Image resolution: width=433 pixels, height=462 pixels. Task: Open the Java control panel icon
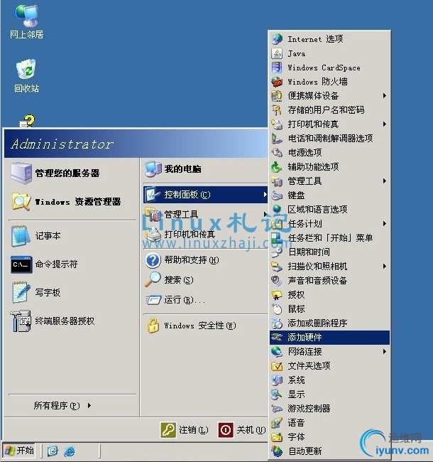tap(277, 53)
